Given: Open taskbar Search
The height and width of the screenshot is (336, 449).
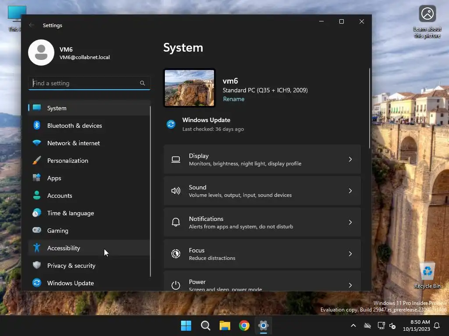Looking at the screenshot, I should (205, 325).
